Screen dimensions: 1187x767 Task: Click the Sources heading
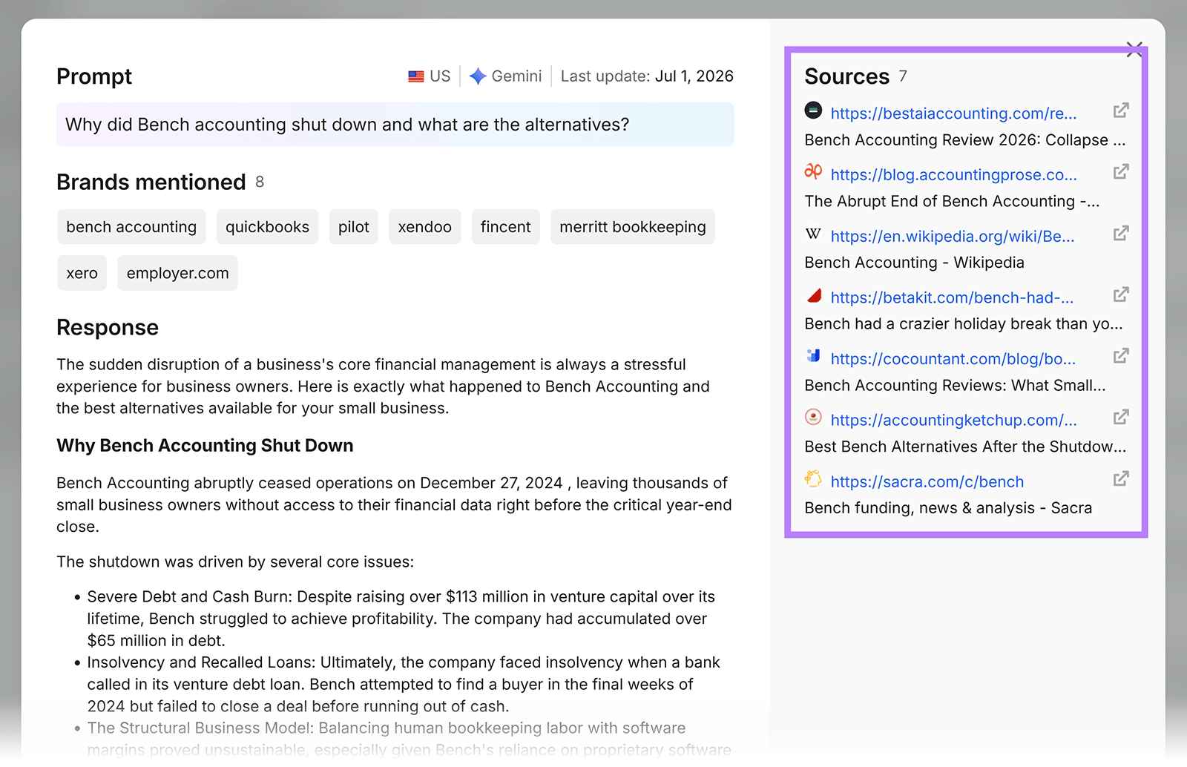pos(846,76)
